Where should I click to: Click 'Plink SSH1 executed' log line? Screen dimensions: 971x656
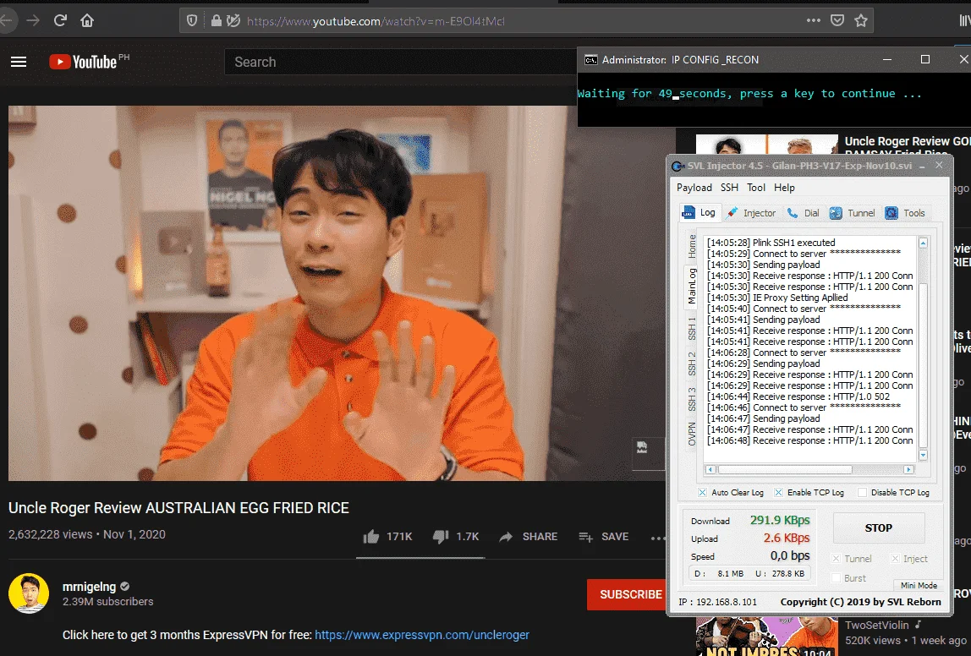pyautogui.click(x=771, y=243)
